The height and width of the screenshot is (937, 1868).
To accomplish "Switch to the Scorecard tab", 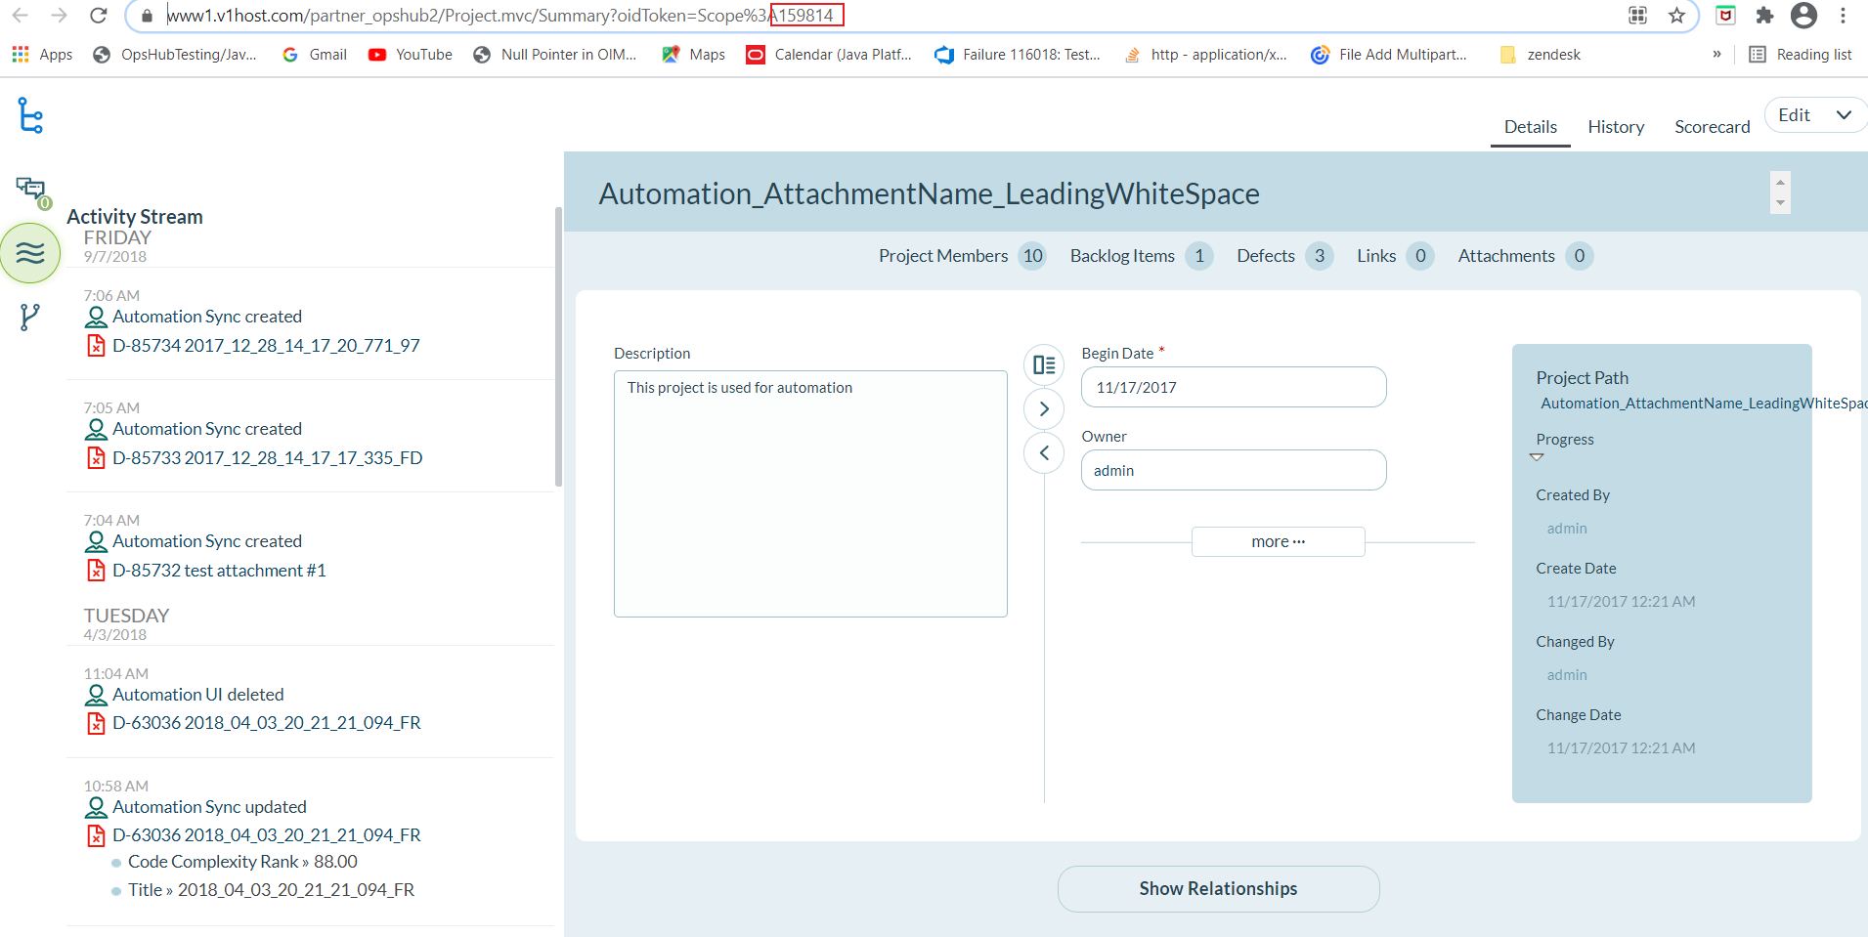I will tap(1712, 127).
